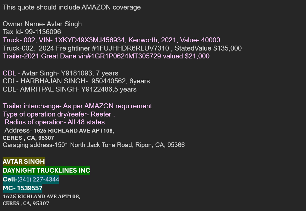Click the DAYNIGHT TRUCKLINES INC company name
Image resolution: width=306 pixels, height=211 pixels.
pyautogui.click(x=46, y=170)
